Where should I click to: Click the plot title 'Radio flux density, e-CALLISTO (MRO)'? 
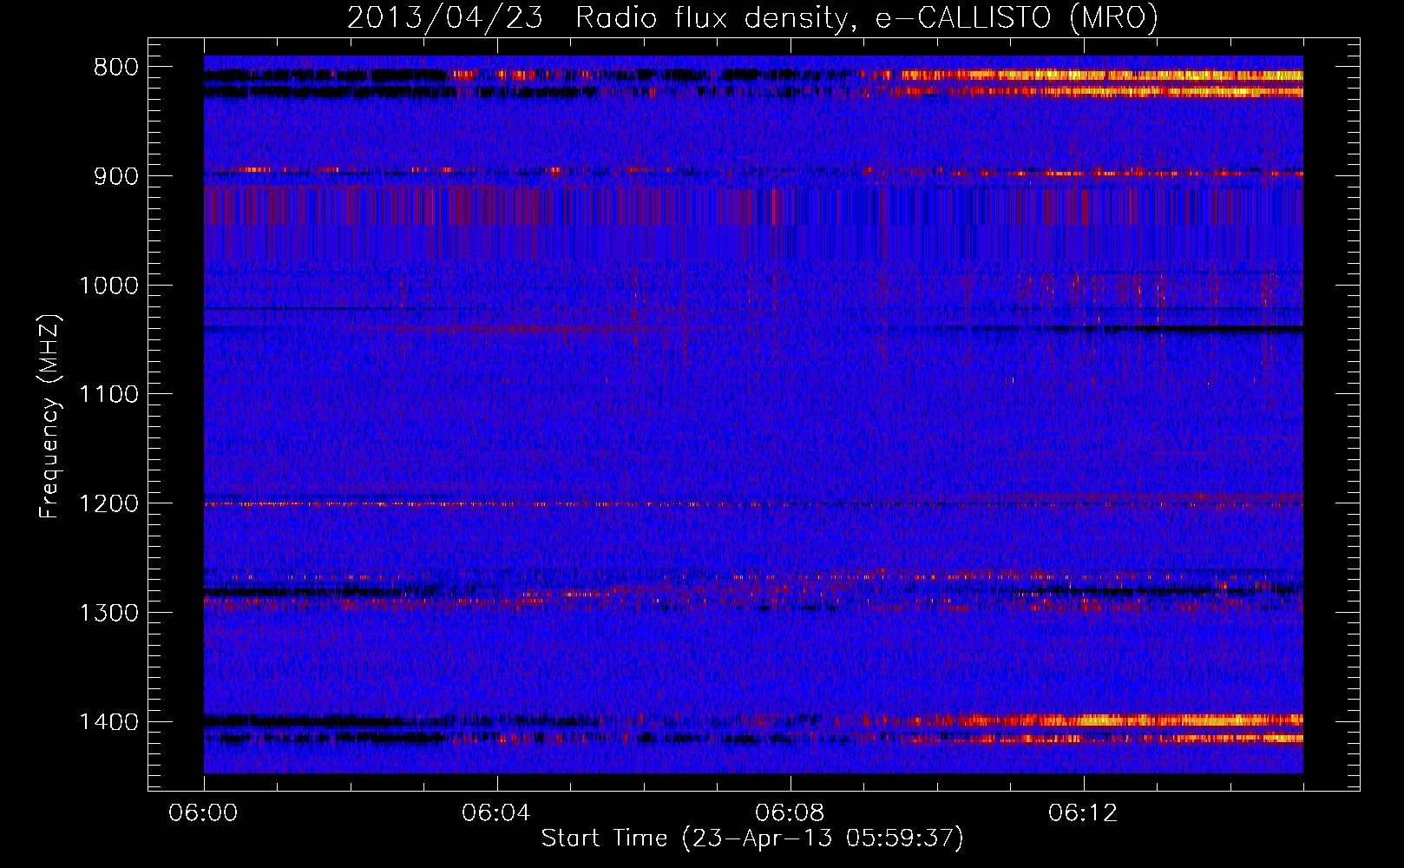[867, 17]
